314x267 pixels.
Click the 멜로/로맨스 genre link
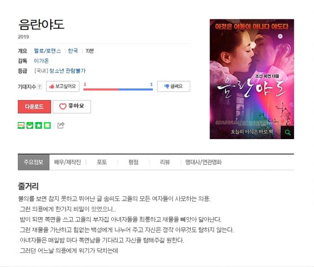point(48,51)
